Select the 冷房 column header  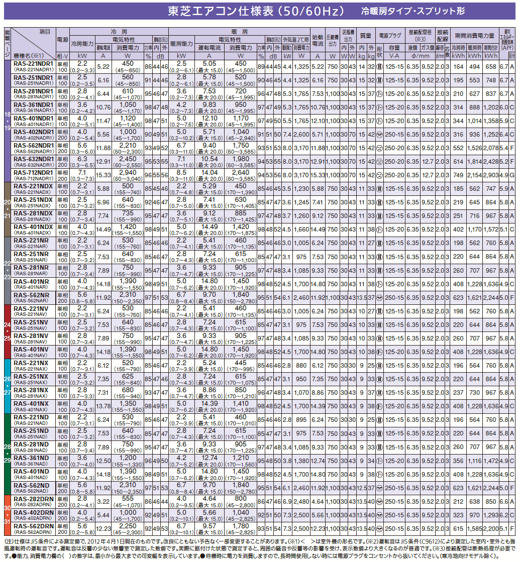[119, 32]
